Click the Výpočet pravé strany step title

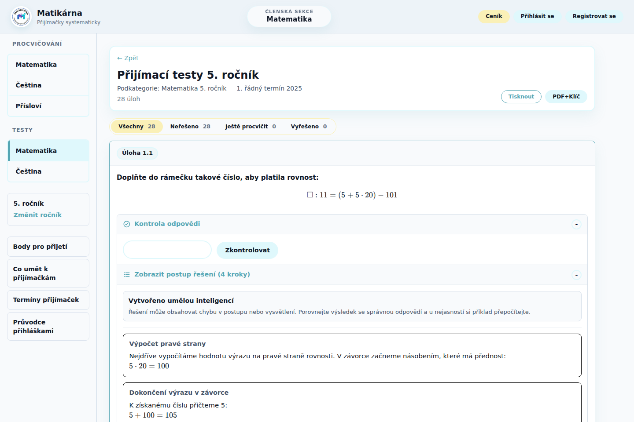coord(167,344)
